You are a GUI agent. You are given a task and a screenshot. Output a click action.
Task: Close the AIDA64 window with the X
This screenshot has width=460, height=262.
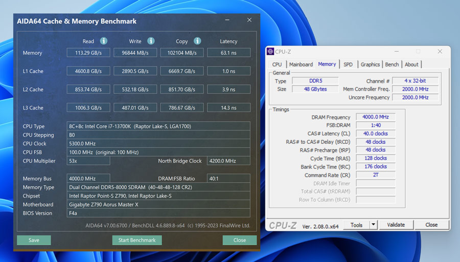[x=249, y=20]
